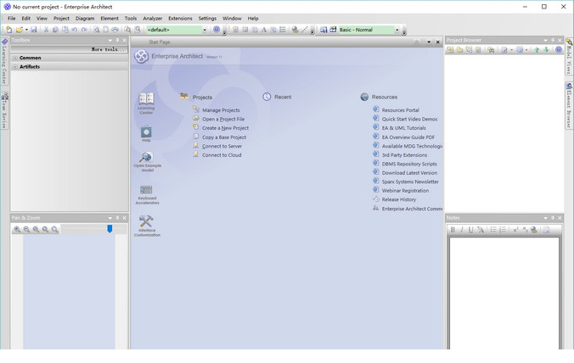Click Download Latest Version link
This screenshot has height=363, width=574.
coord(409,173)
